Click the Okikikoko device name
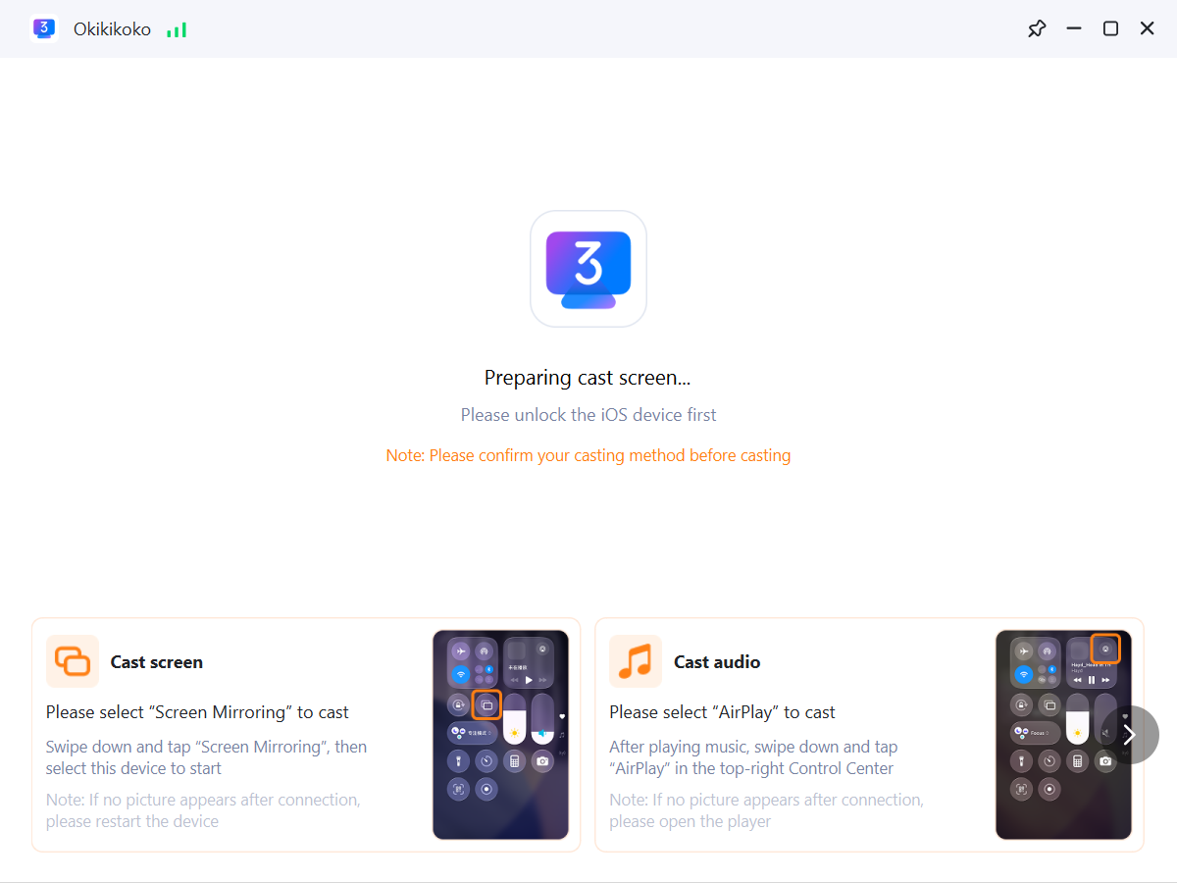 (112, 29)
